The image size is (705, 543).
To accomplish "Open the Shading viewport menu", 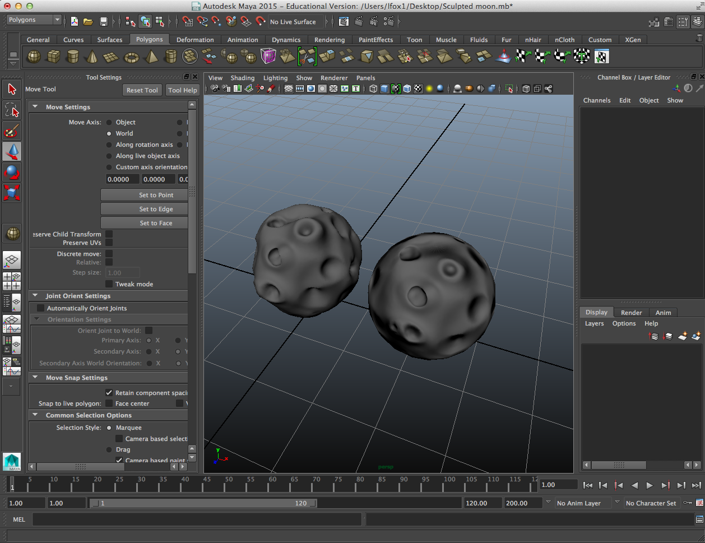I will click(243, 78).
